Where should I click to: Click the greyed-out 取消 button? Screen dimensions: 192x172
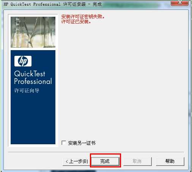[x=137, y=161]
